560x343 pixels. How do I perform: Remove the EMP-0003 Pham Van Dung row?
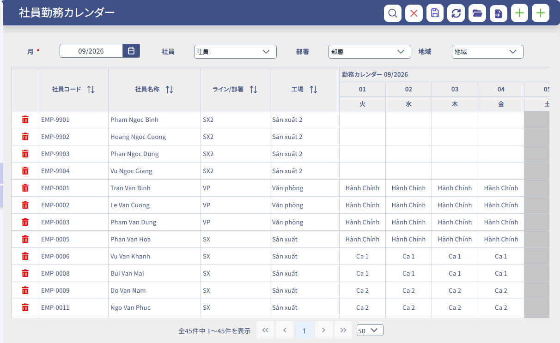click(25, 222)
